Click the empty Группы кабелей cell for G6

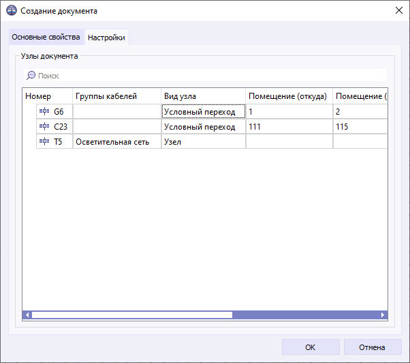point(117,111)
